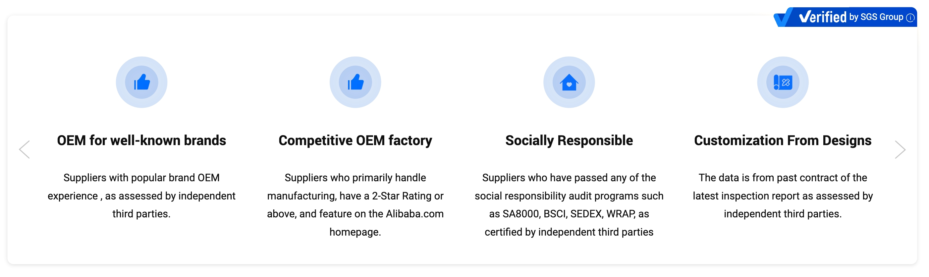Click the latest inspection report description

click(x=783, y=196)
